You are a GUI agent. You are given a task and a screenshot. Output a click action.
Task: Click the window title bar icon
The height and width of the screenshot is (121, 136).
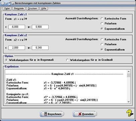pyautogui.click(x=13, y=3)
